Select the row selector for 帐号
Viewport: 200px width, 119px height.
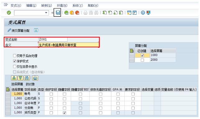click(x=8, y=94)
